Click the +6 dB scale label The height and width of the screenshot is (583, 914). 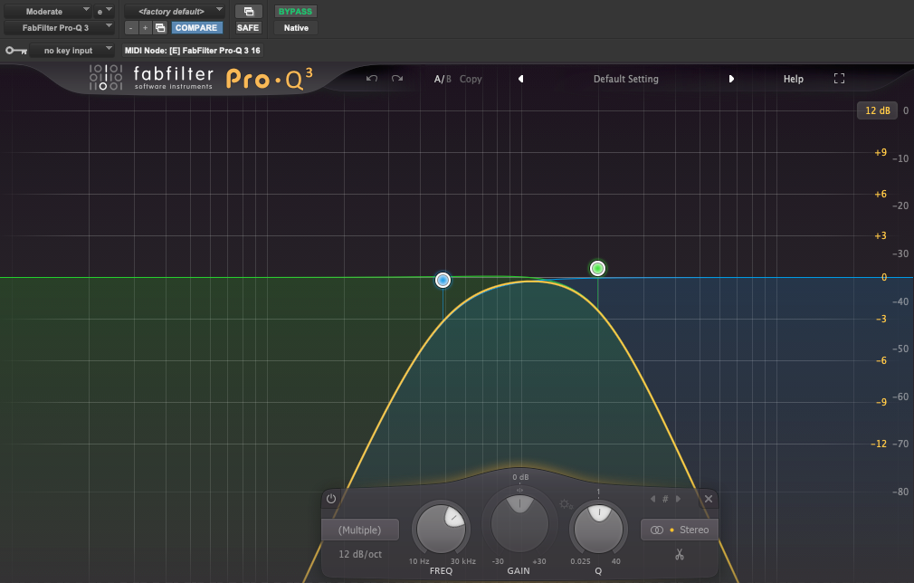pyautogui.click(x=881, y=194)
